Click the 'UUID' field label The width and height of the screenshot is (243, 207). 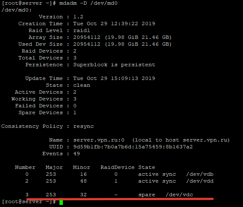56,147
